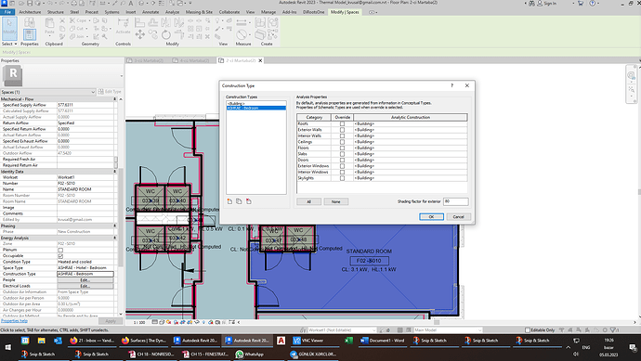Image resolution: width=641 pixels, height=361 pixels.
Task: Click the Rotate tool icon
Action: click(x=166, y=34)
